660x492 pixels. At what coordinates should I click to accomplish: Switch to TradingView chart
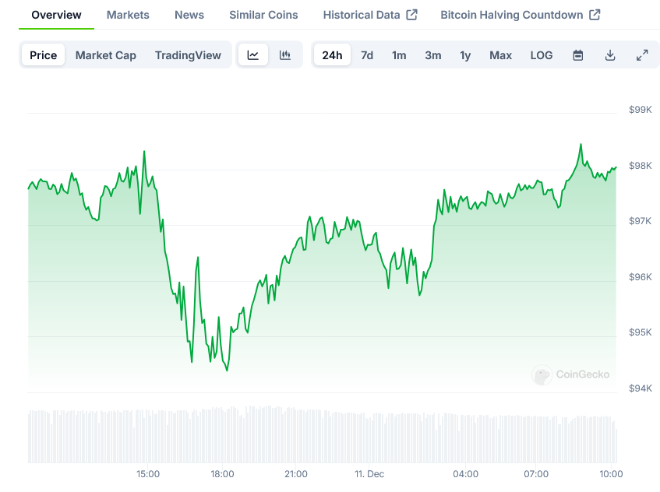(x=188, y=55)
